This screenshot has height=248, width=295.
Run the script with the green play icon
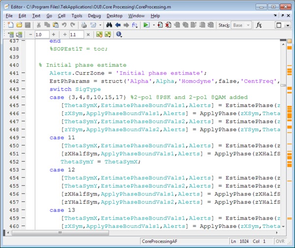tap(146, 25)
